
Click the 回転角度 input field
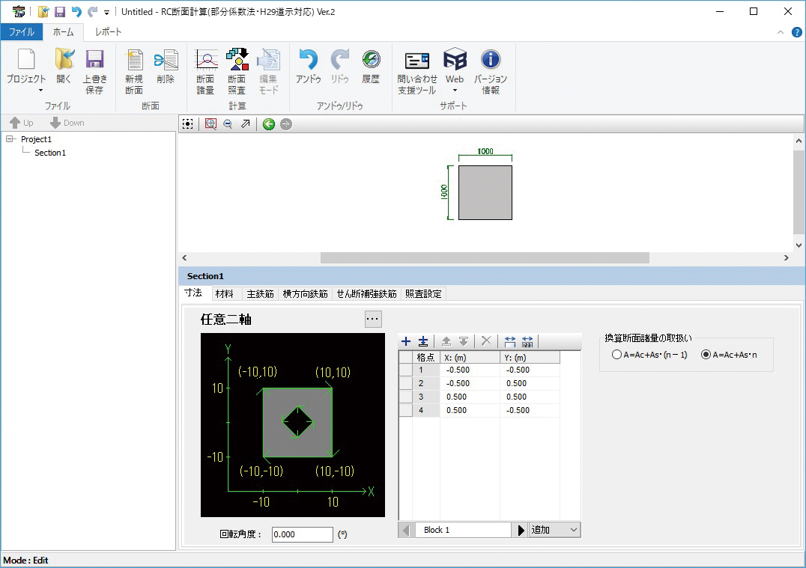tap(303, 534)
